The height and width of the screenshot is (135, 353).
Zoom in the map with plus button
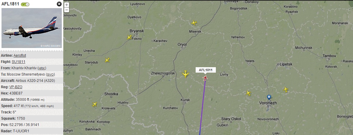66,5
